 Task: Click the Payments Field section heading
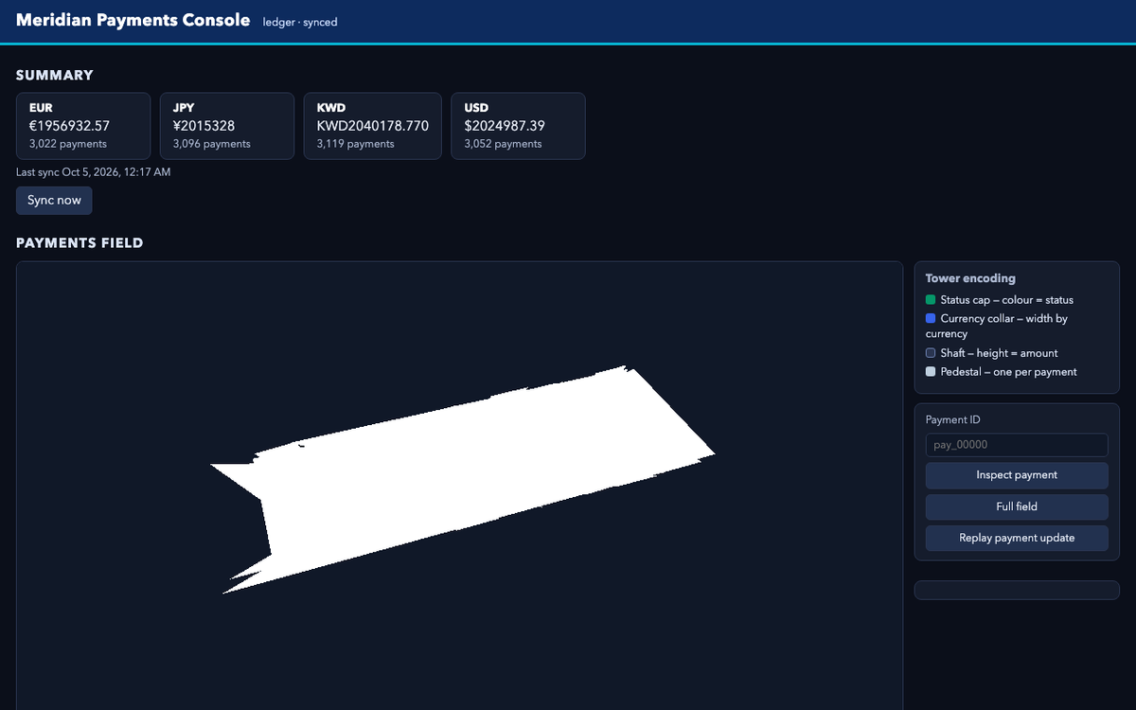80,243
